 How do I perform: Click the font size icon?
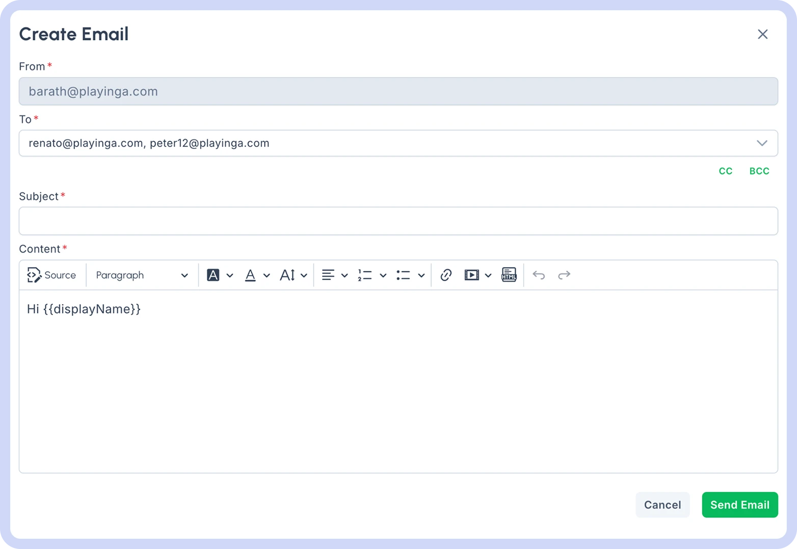click(x=287, y=275)
